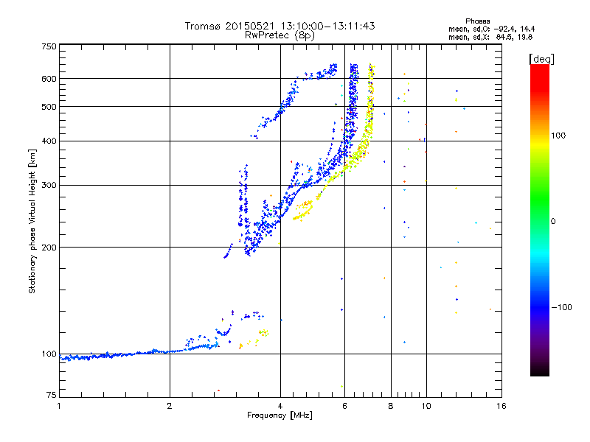Click the yellow X-mode trace cluster near 250 km
Viewport: 590px width, 442px height.
tap(303, 211)
